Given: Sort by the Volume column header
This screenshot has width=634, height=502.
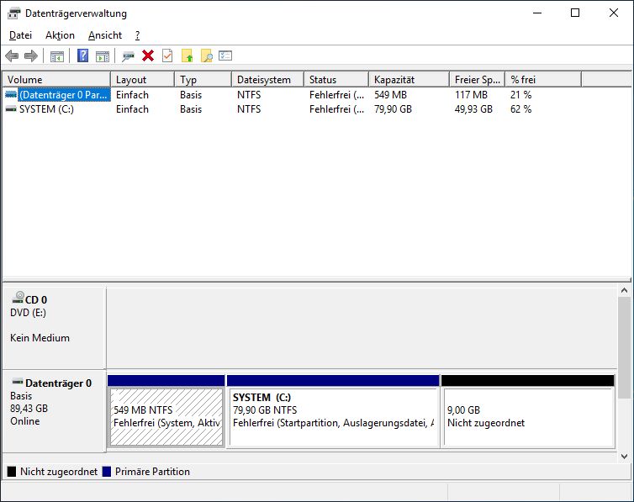Looking at the screenshot, I should [x=56, y=80].
